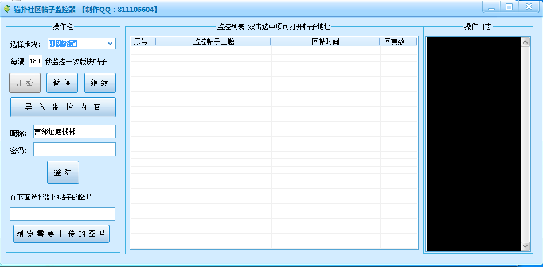Focus the 昵称 nickname input field

click(75, 131)
